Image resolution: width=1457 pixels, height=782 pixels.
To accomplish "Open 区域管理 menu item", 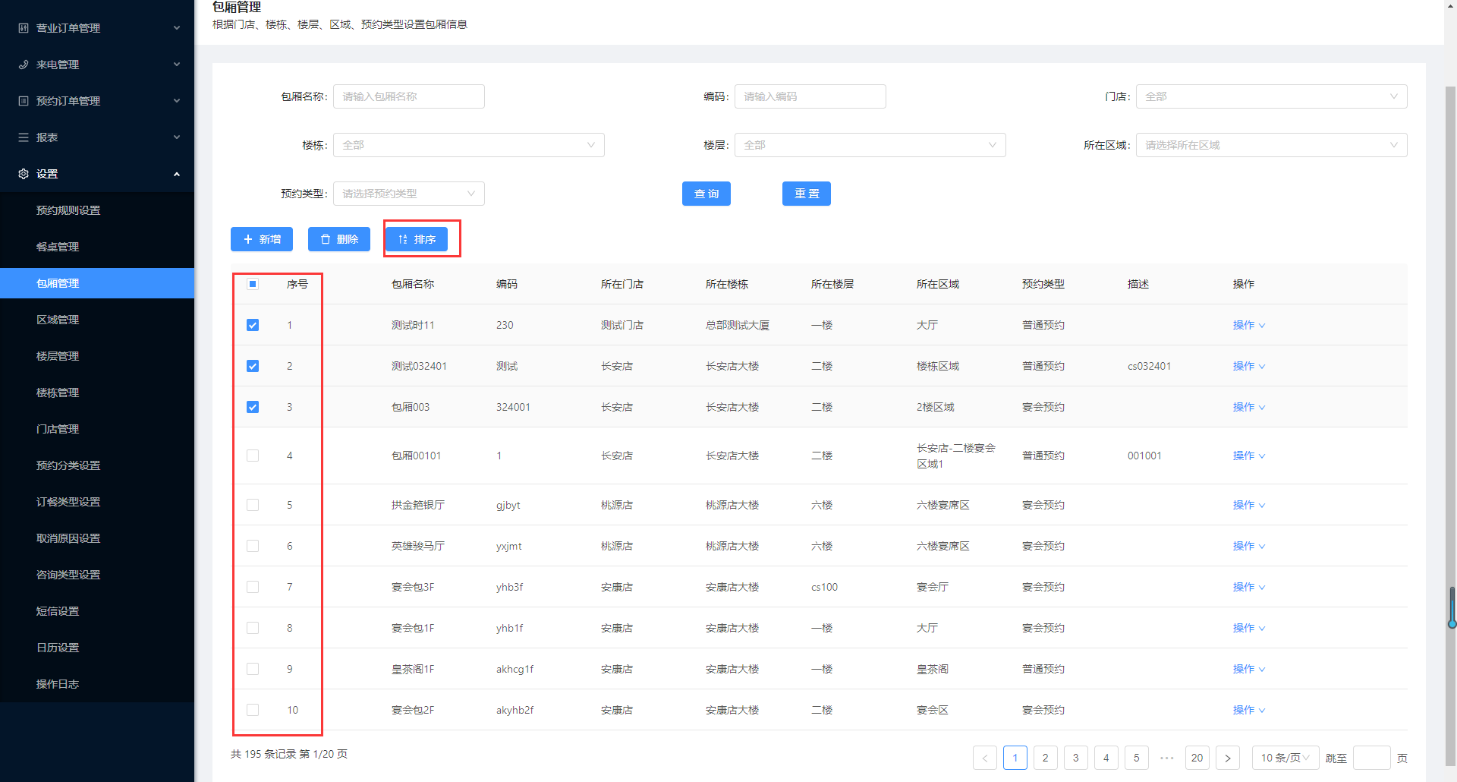I will tap(97, 320).
